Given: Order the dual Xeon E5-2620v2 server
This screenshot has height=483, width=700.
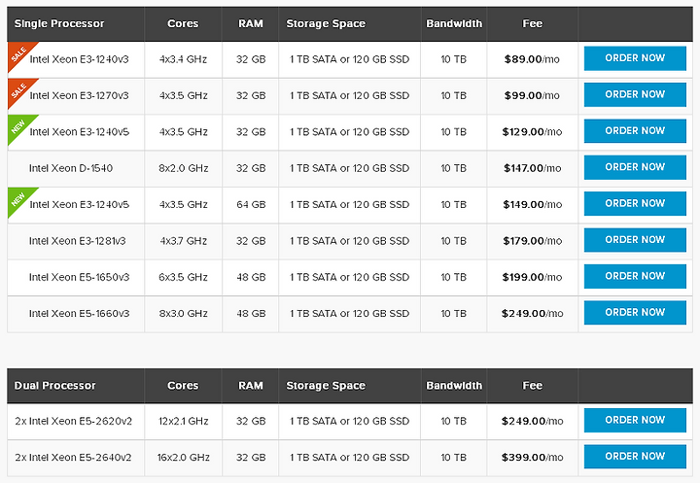Looking at the screenshot, I should click(x=635, y=421).
